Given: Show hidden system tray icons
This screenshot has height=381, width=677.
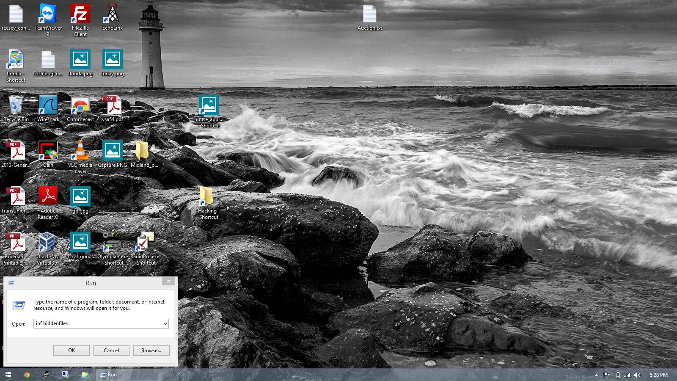Looking at the screenshot, I should (x=596, y=375).
